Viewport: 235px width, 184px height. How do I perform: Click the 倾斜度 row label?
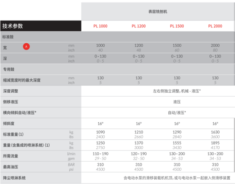9,124
